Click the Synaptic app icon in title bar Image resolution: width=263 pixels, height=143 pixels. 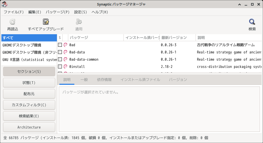point(4,4)
